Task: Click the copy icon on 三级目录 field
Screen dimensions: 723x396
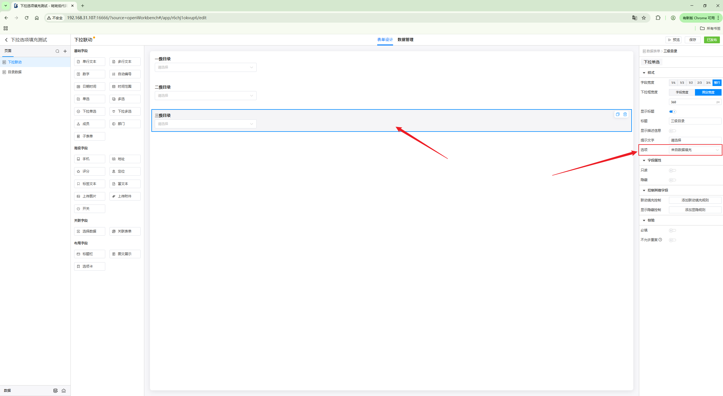Action: click(617, 114)
